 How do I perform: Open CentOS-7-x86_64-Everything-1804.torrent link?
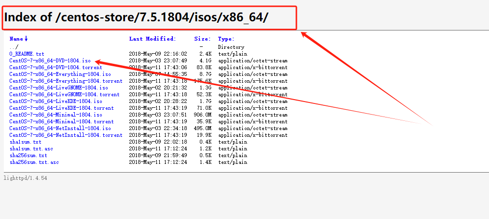coord(66,81)
